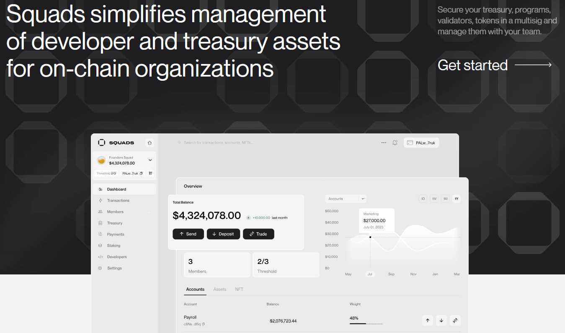Click the Dashboard bar-chart icon
565x333 pixels.
101,189
